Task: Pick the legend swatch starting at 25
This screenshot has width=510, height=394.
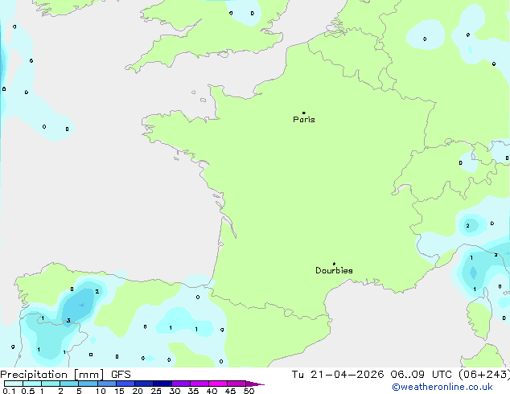Action: pos(162,384)
